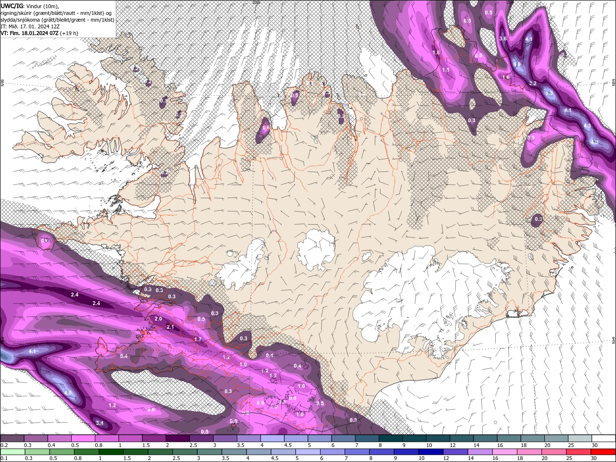Click the 4.8 value in the southwest ocean

tap(68, 393)
